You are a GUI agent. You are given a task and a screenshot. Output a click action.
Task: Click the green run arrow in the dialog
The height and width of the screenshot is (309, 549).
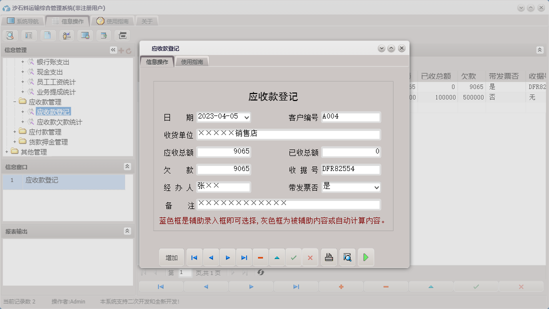tap(365, 257)
